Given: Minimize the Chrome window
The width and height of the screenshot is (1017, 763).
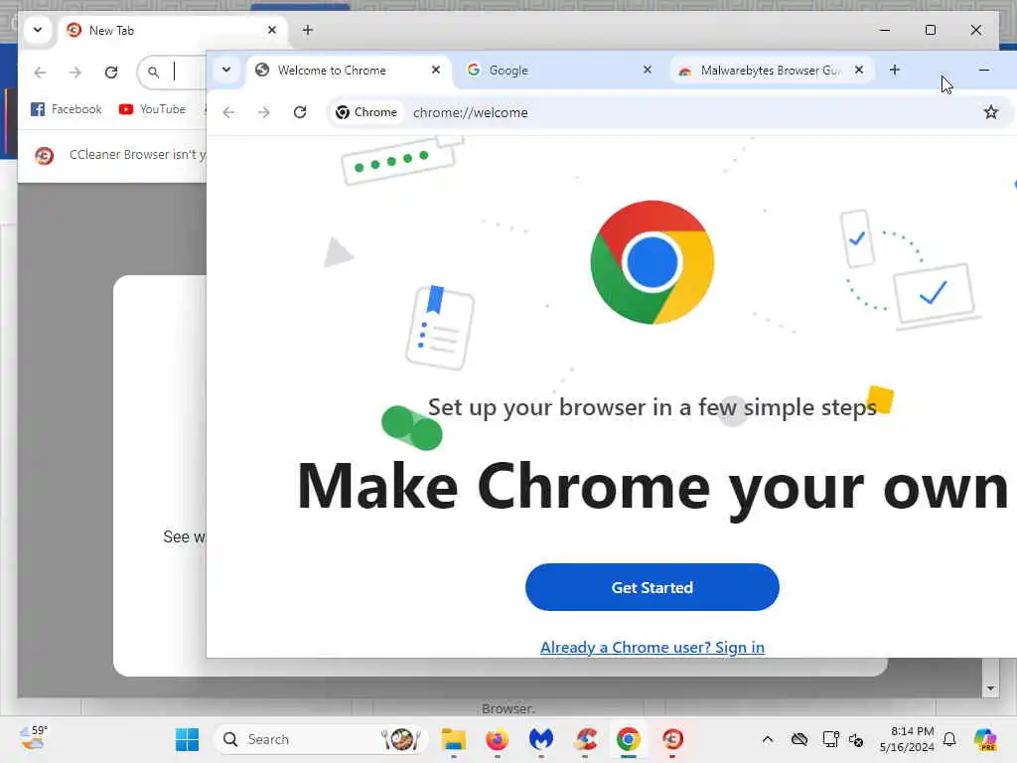Looking at the screenshot, I should [x=984, y=70].
